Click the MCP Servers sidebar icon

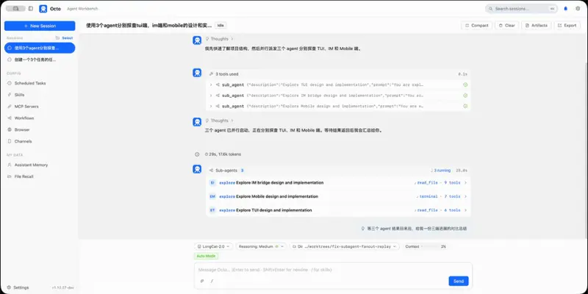[x=10, y=107]
